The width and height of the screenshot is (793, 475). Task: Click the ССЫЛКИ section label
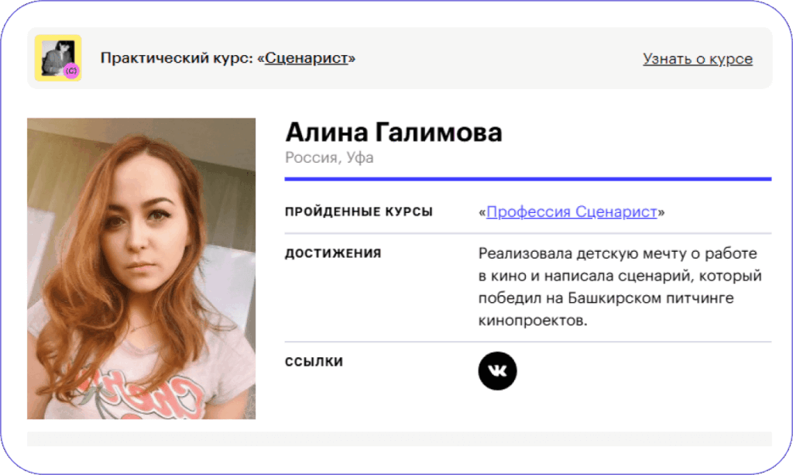pyautogui.click(x=314, y=360)
